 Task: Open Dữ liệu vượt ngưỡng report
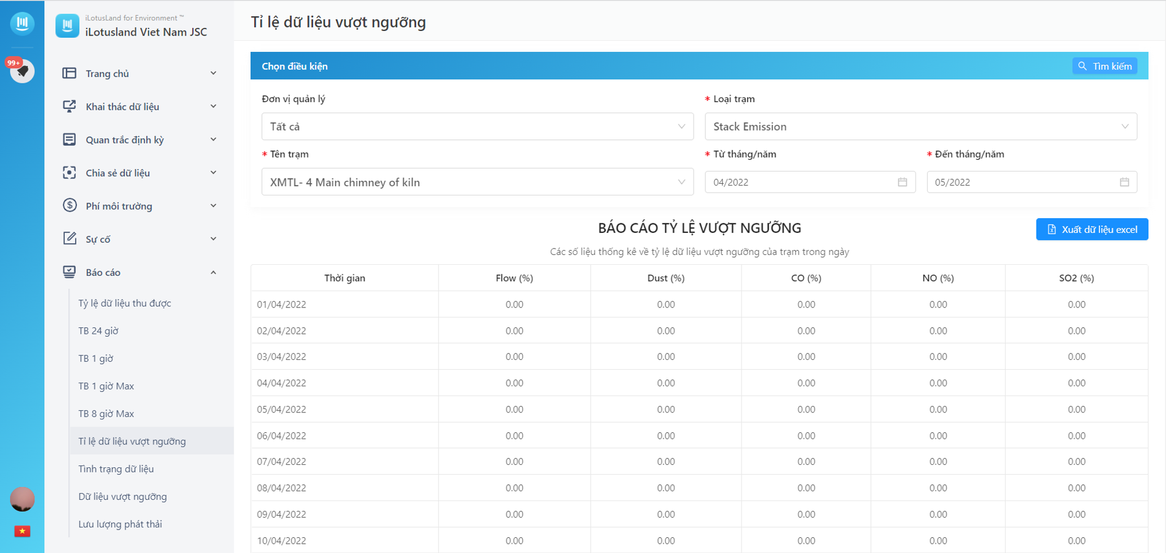122,496
